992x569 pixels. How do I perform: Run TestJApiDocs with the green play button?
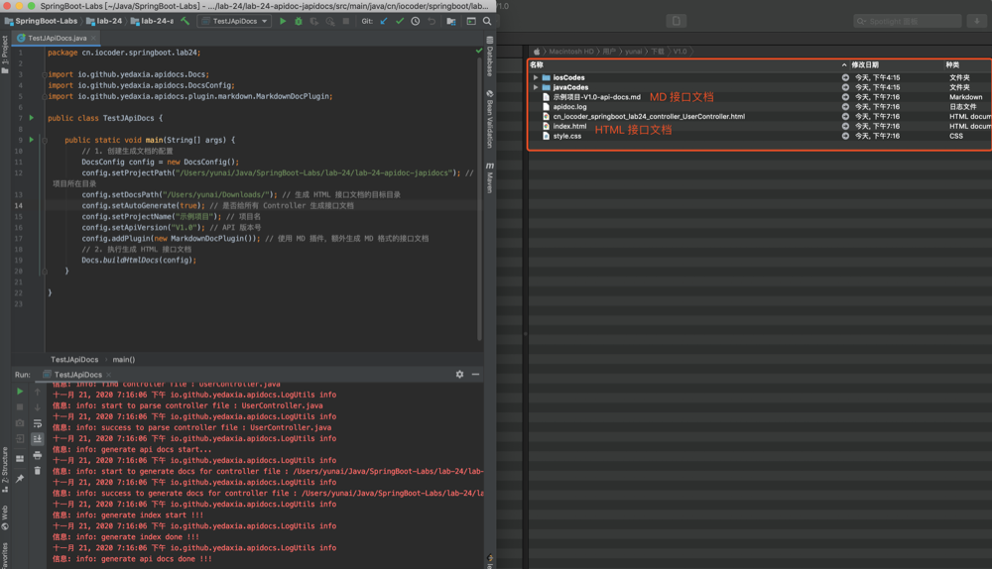(x=283, y=21)
